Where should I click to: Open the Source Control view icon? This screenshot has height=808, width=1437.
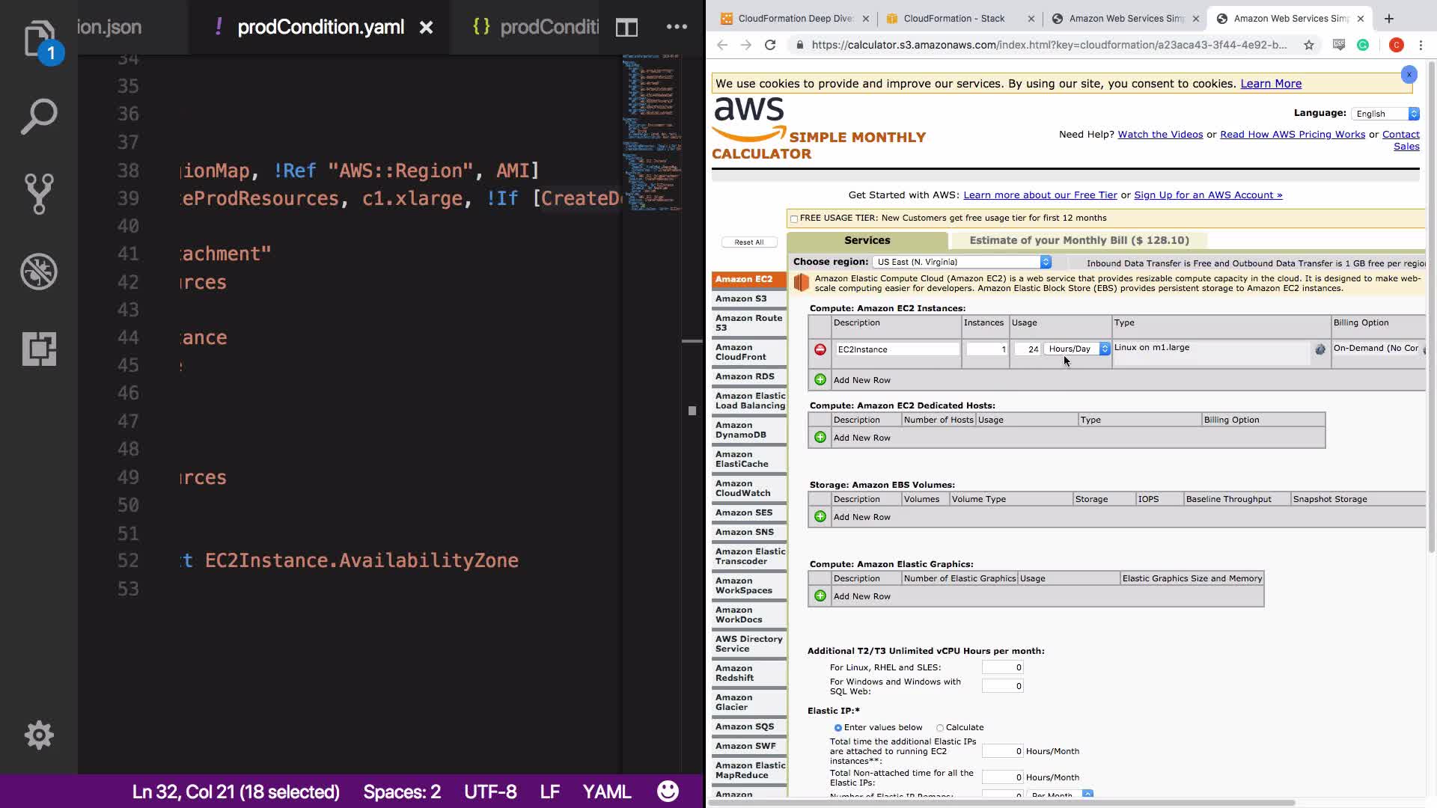[39, 194]
